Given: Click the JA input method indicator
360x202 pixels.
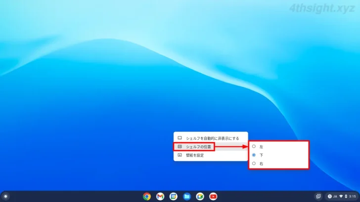Looking at the screenshot, I should pos(335,197).
